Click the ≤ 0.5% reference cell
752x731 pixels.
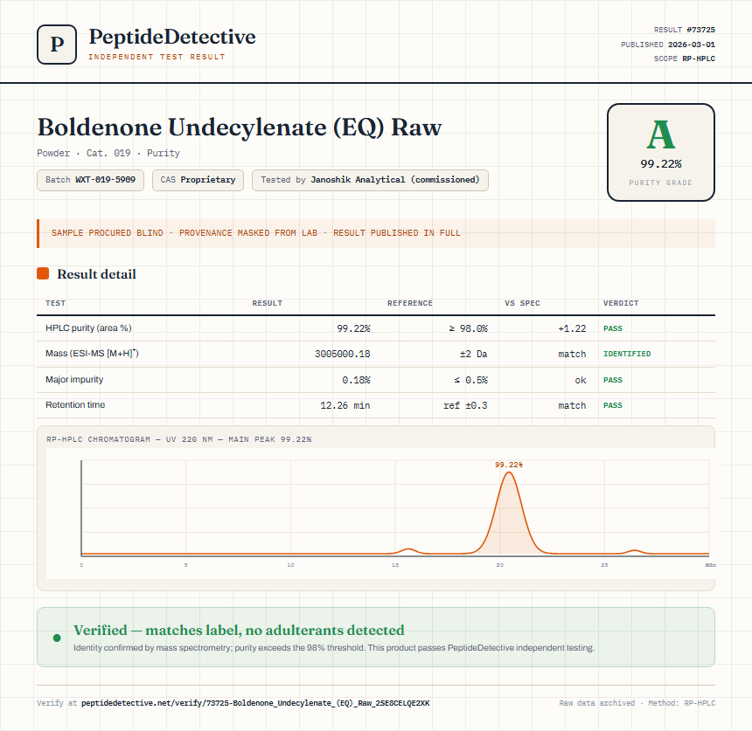pos(470,380)
